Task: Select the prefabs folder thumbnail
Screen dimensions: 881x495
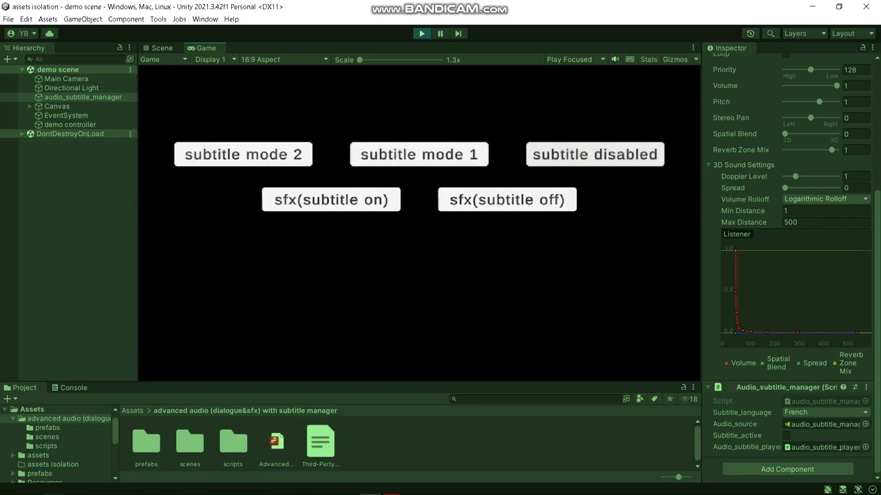Action: point(146,441)
